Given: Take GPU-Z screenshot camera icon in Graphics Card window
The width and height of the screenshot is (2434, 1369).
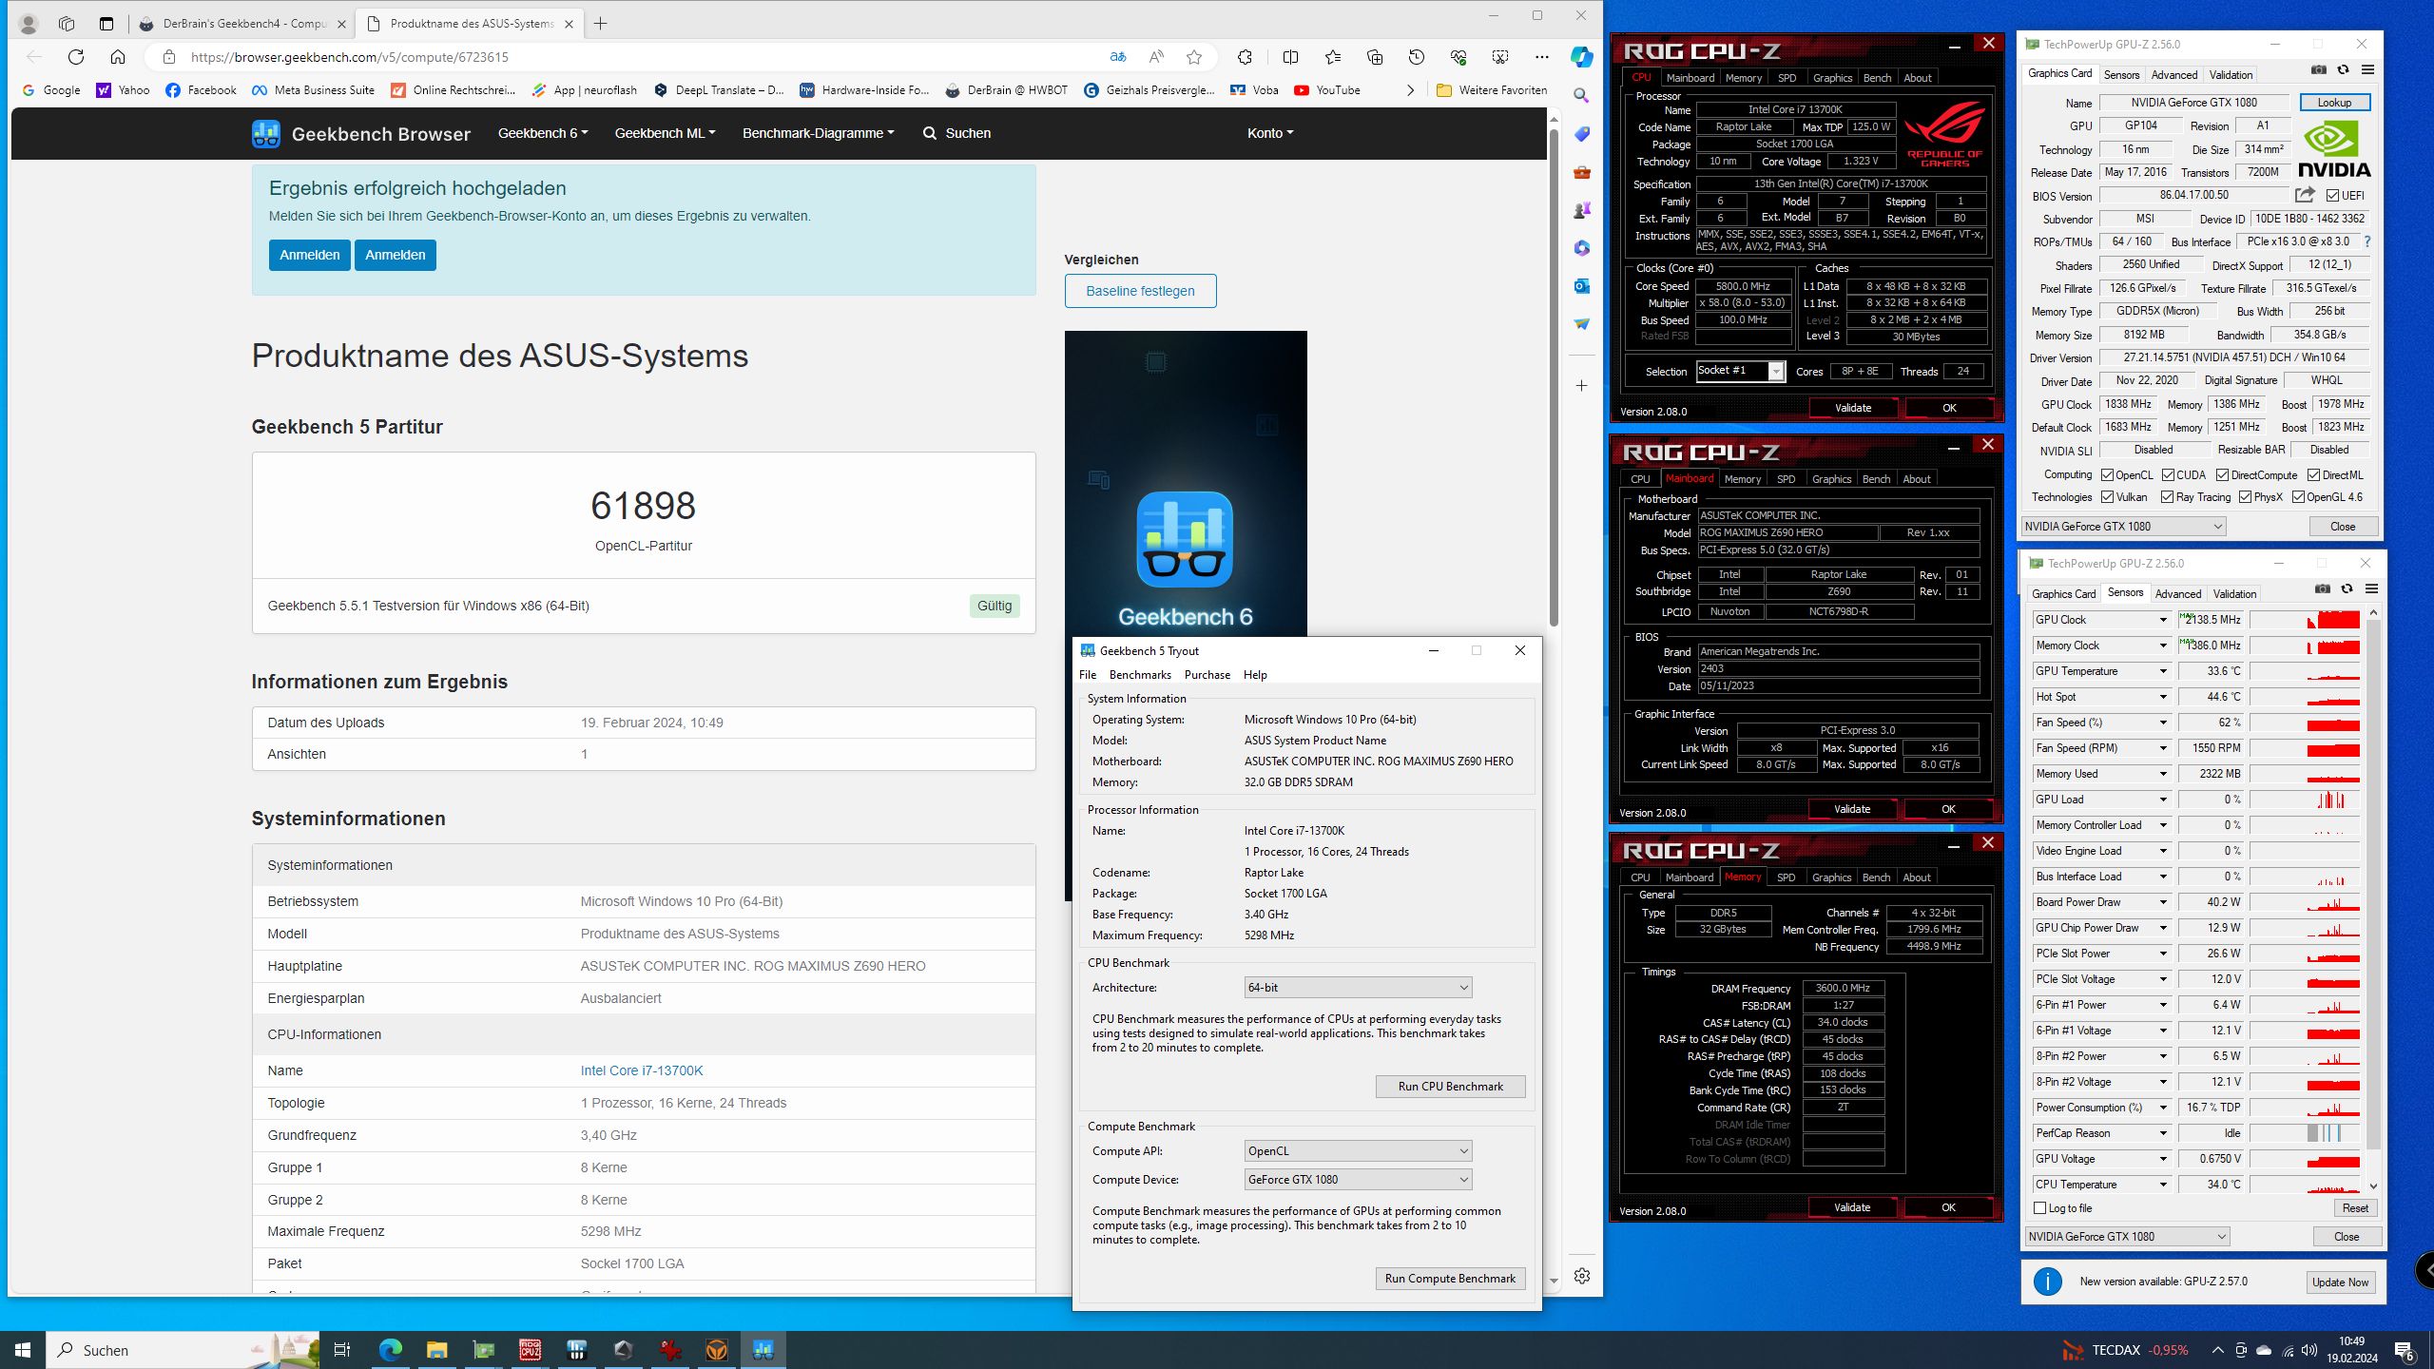Looking at the screenshot, I should click(x=2319, y=69).
